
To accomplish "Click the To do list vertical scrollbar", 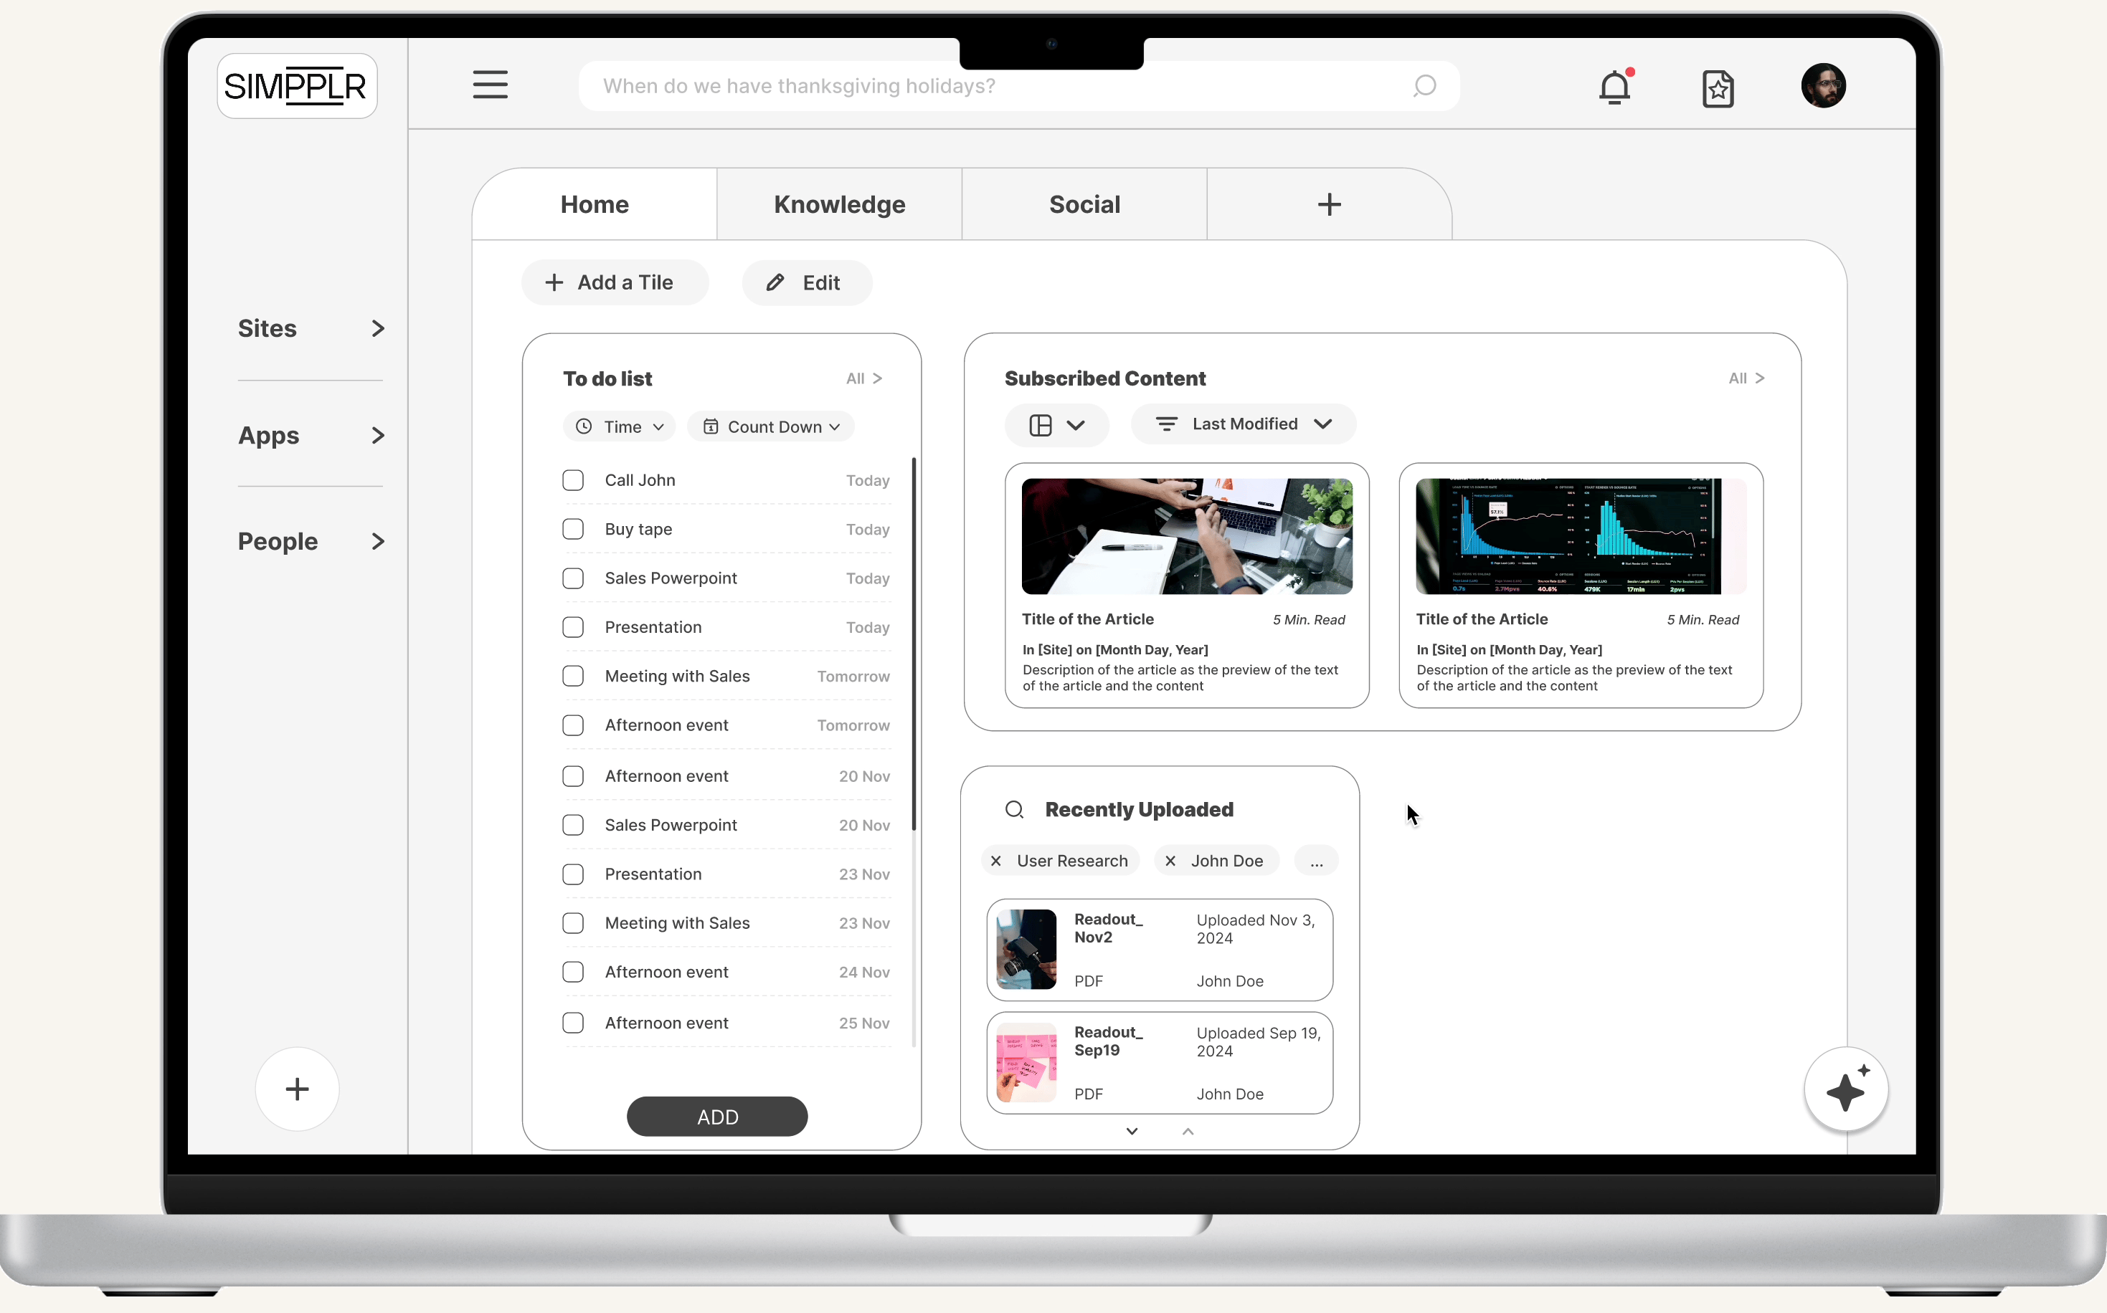I will (913, 643).
